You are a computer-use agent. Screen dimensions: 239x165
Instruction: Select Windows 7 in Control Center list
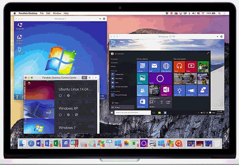(67, 127)
